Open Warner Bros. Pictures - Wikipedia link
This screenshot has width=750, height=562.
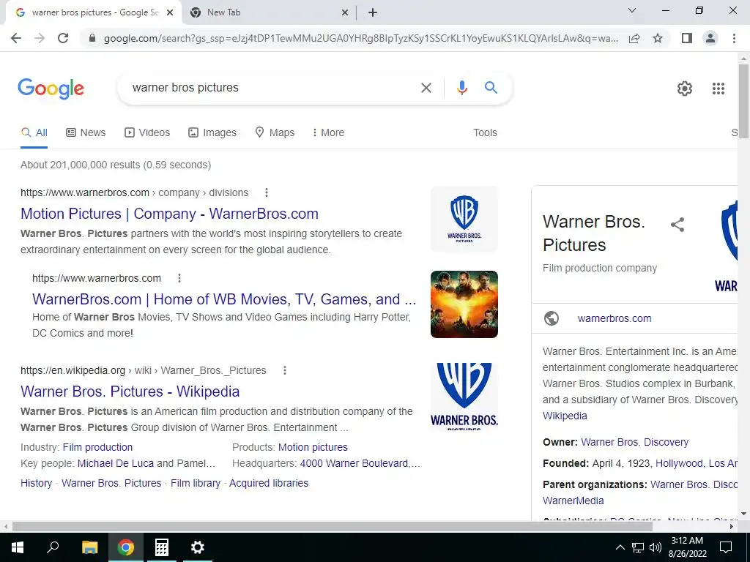[x=130, y=391]
